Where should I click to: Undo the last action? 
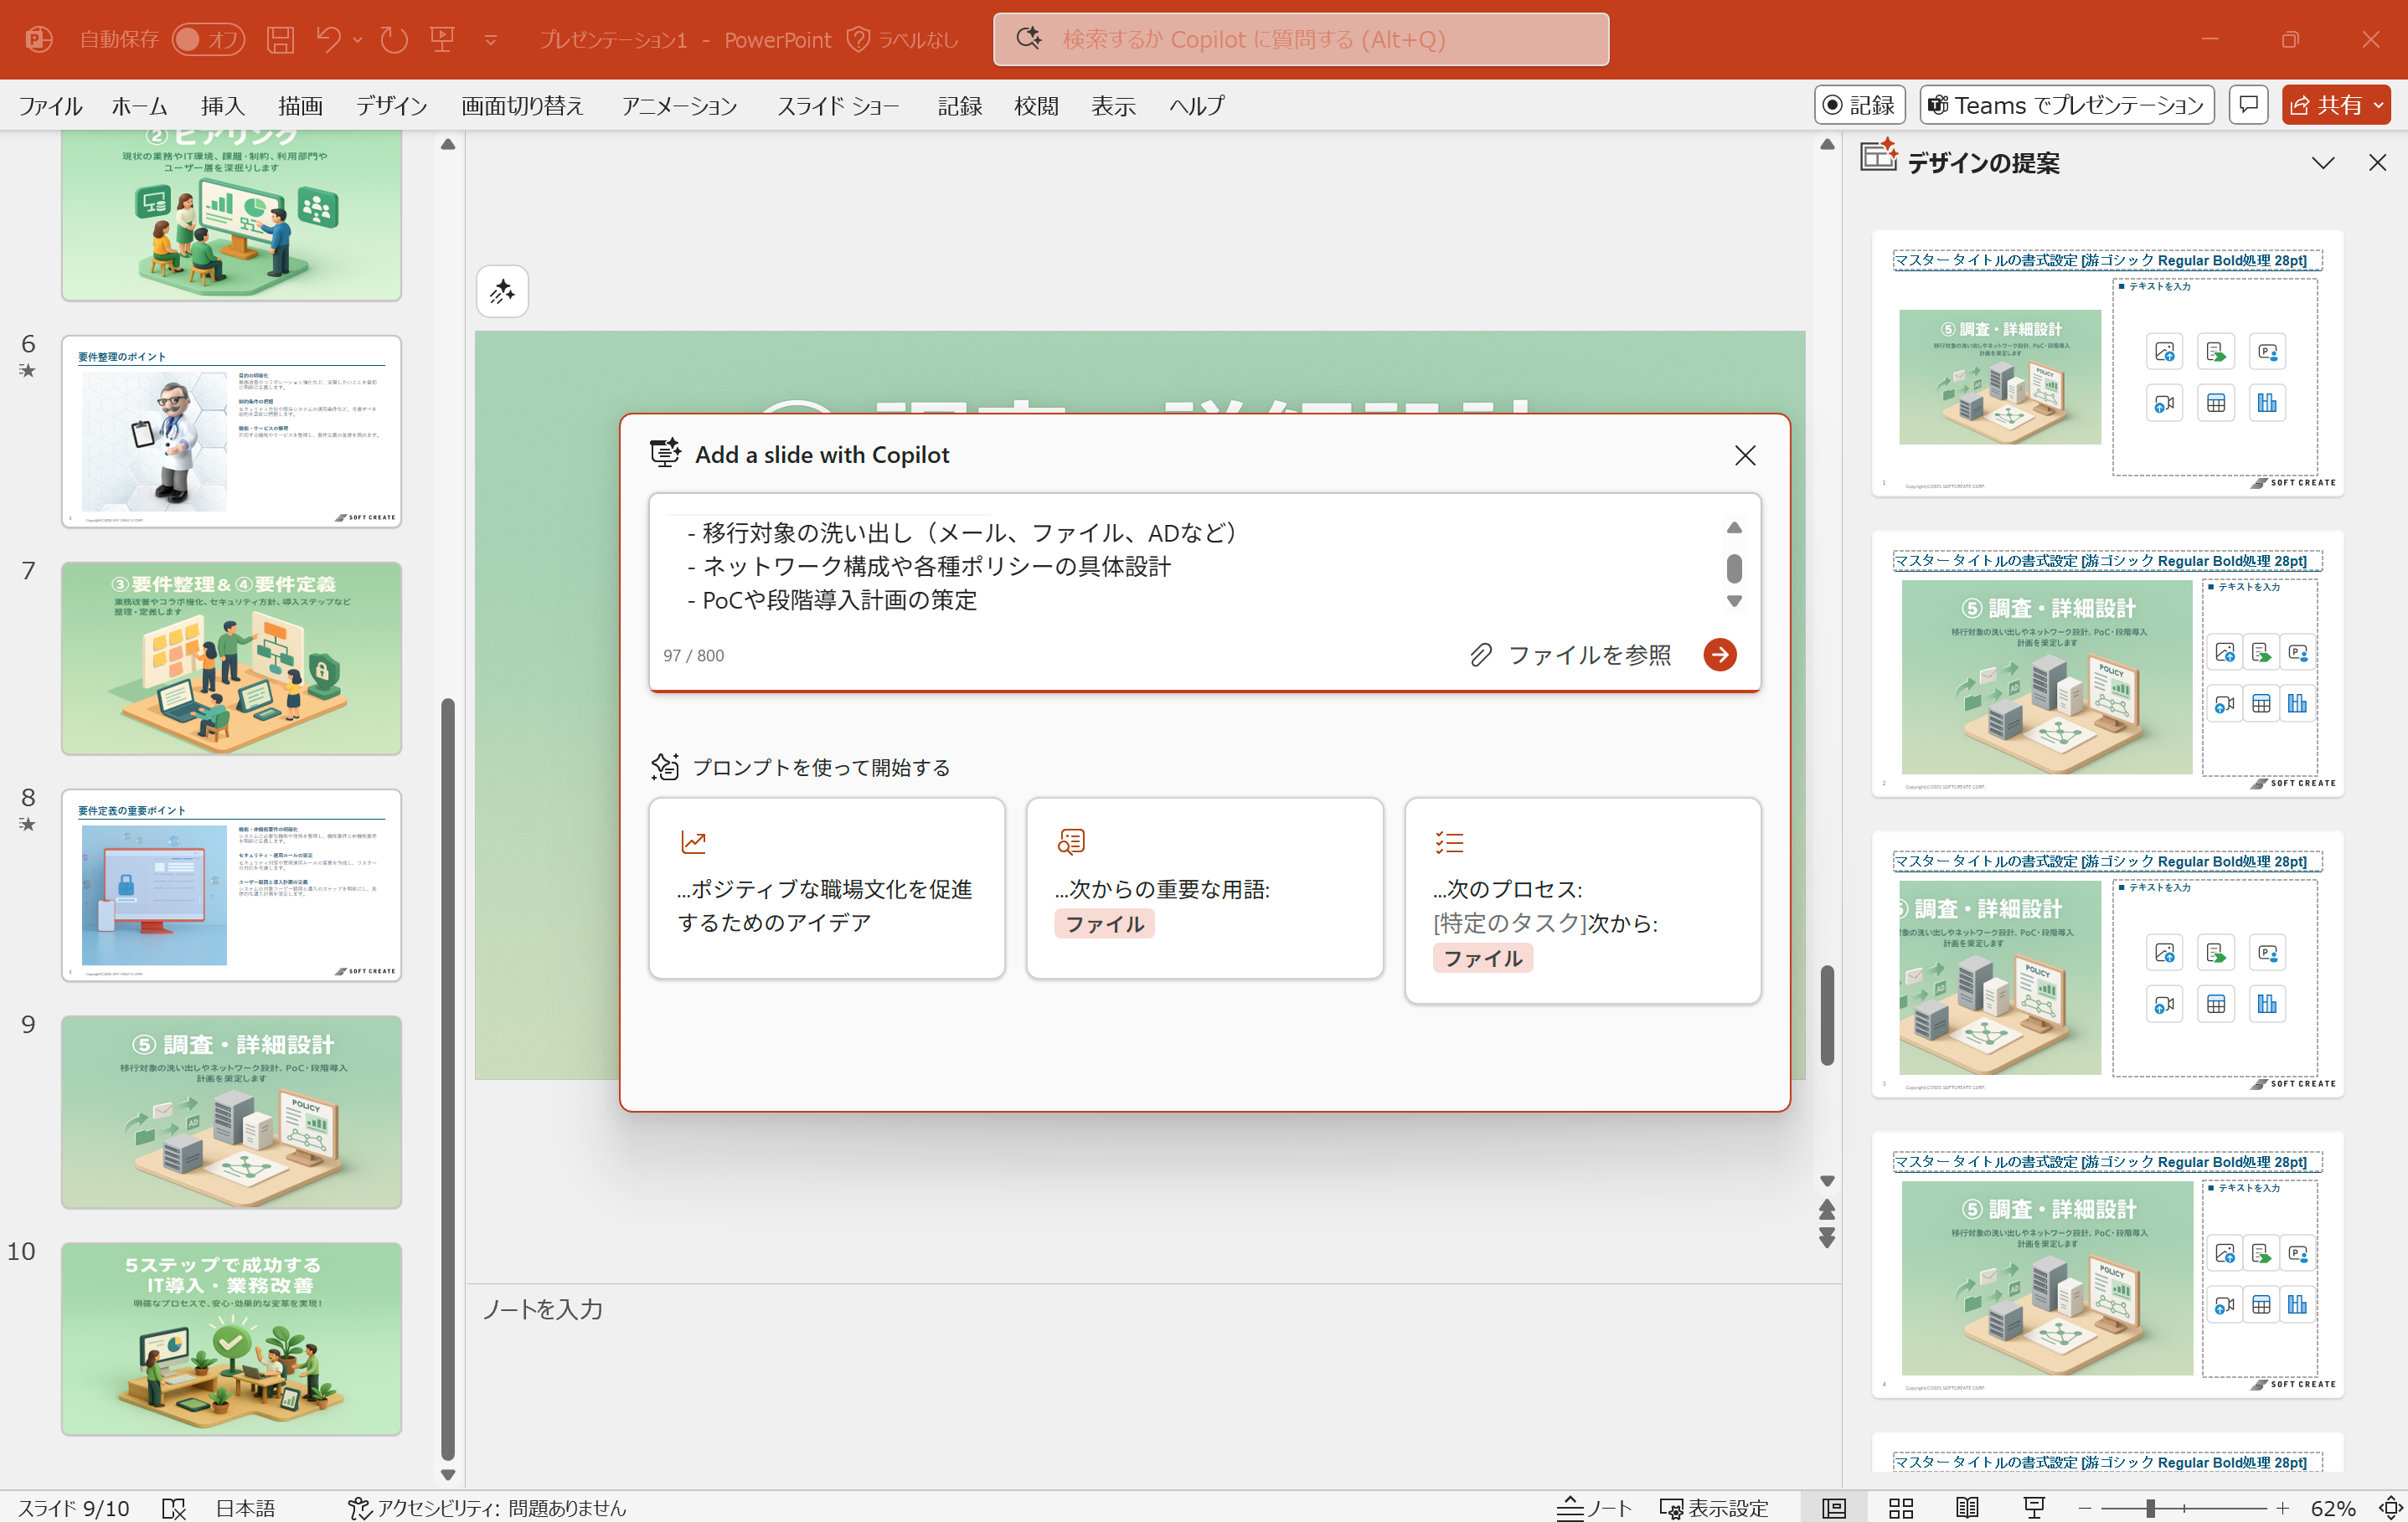click(330, 39)
